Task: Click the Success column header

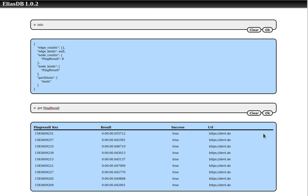Action: click(178, 127)
